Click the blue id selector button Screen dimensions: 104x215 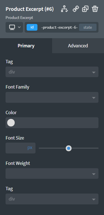pos(32,27)
